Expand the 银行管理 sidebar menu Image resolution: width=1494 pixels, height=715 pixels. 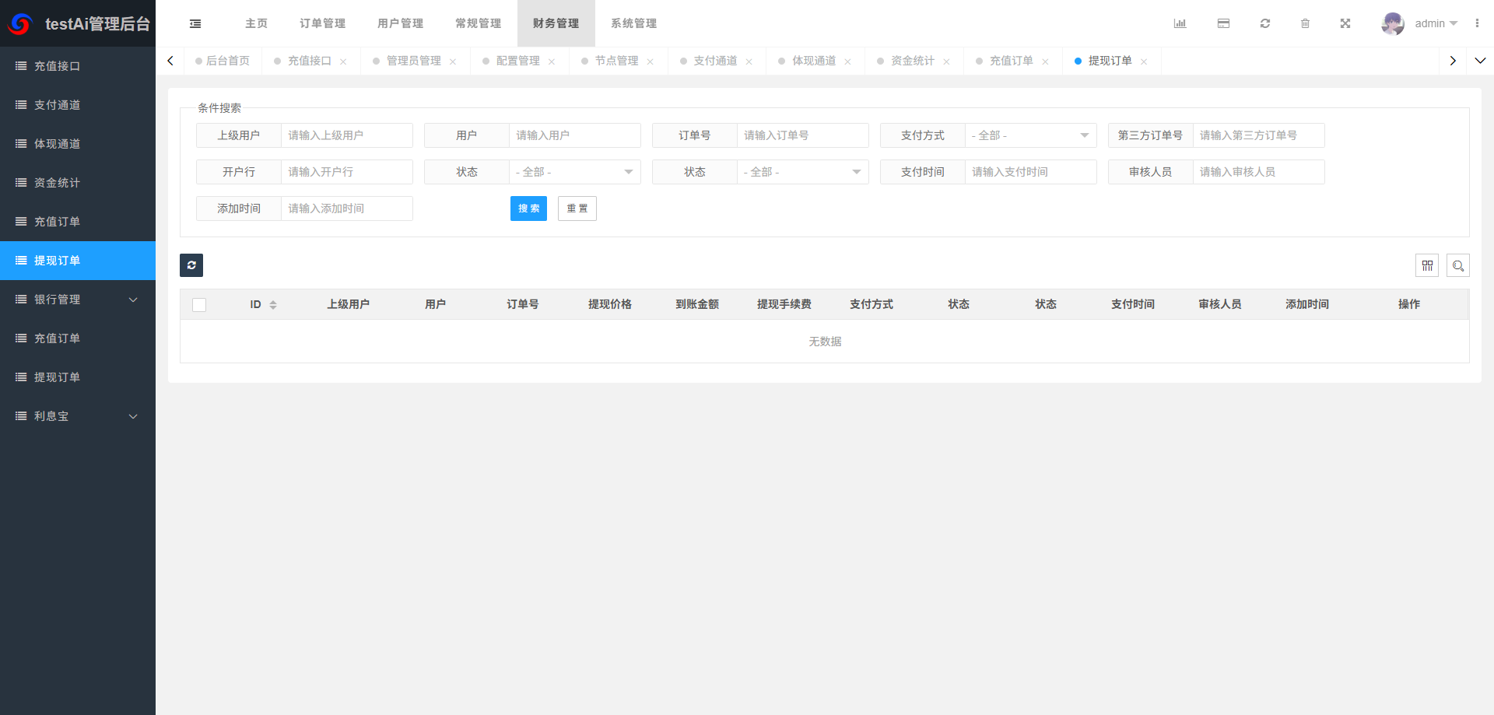[x=78, y=300]
